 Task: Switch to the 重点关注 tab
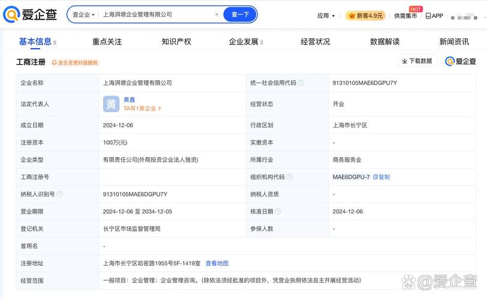107,41
